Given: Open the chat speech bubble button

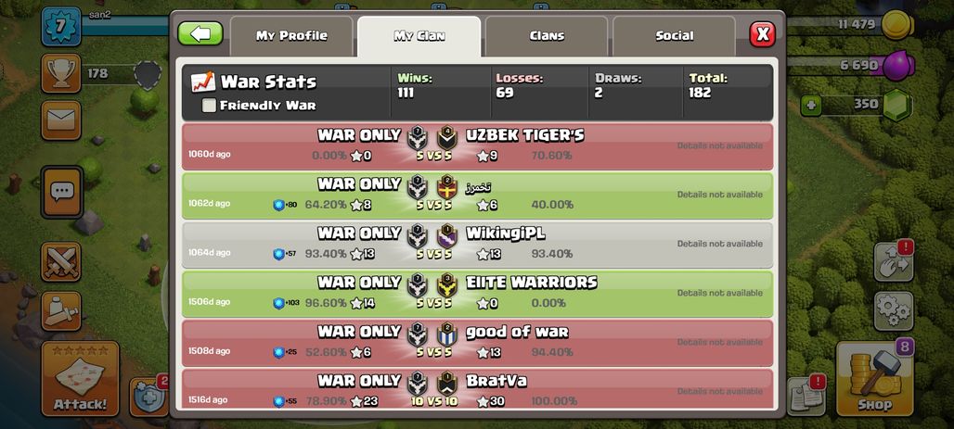Looking at the screenshot, I should [61, 192].
